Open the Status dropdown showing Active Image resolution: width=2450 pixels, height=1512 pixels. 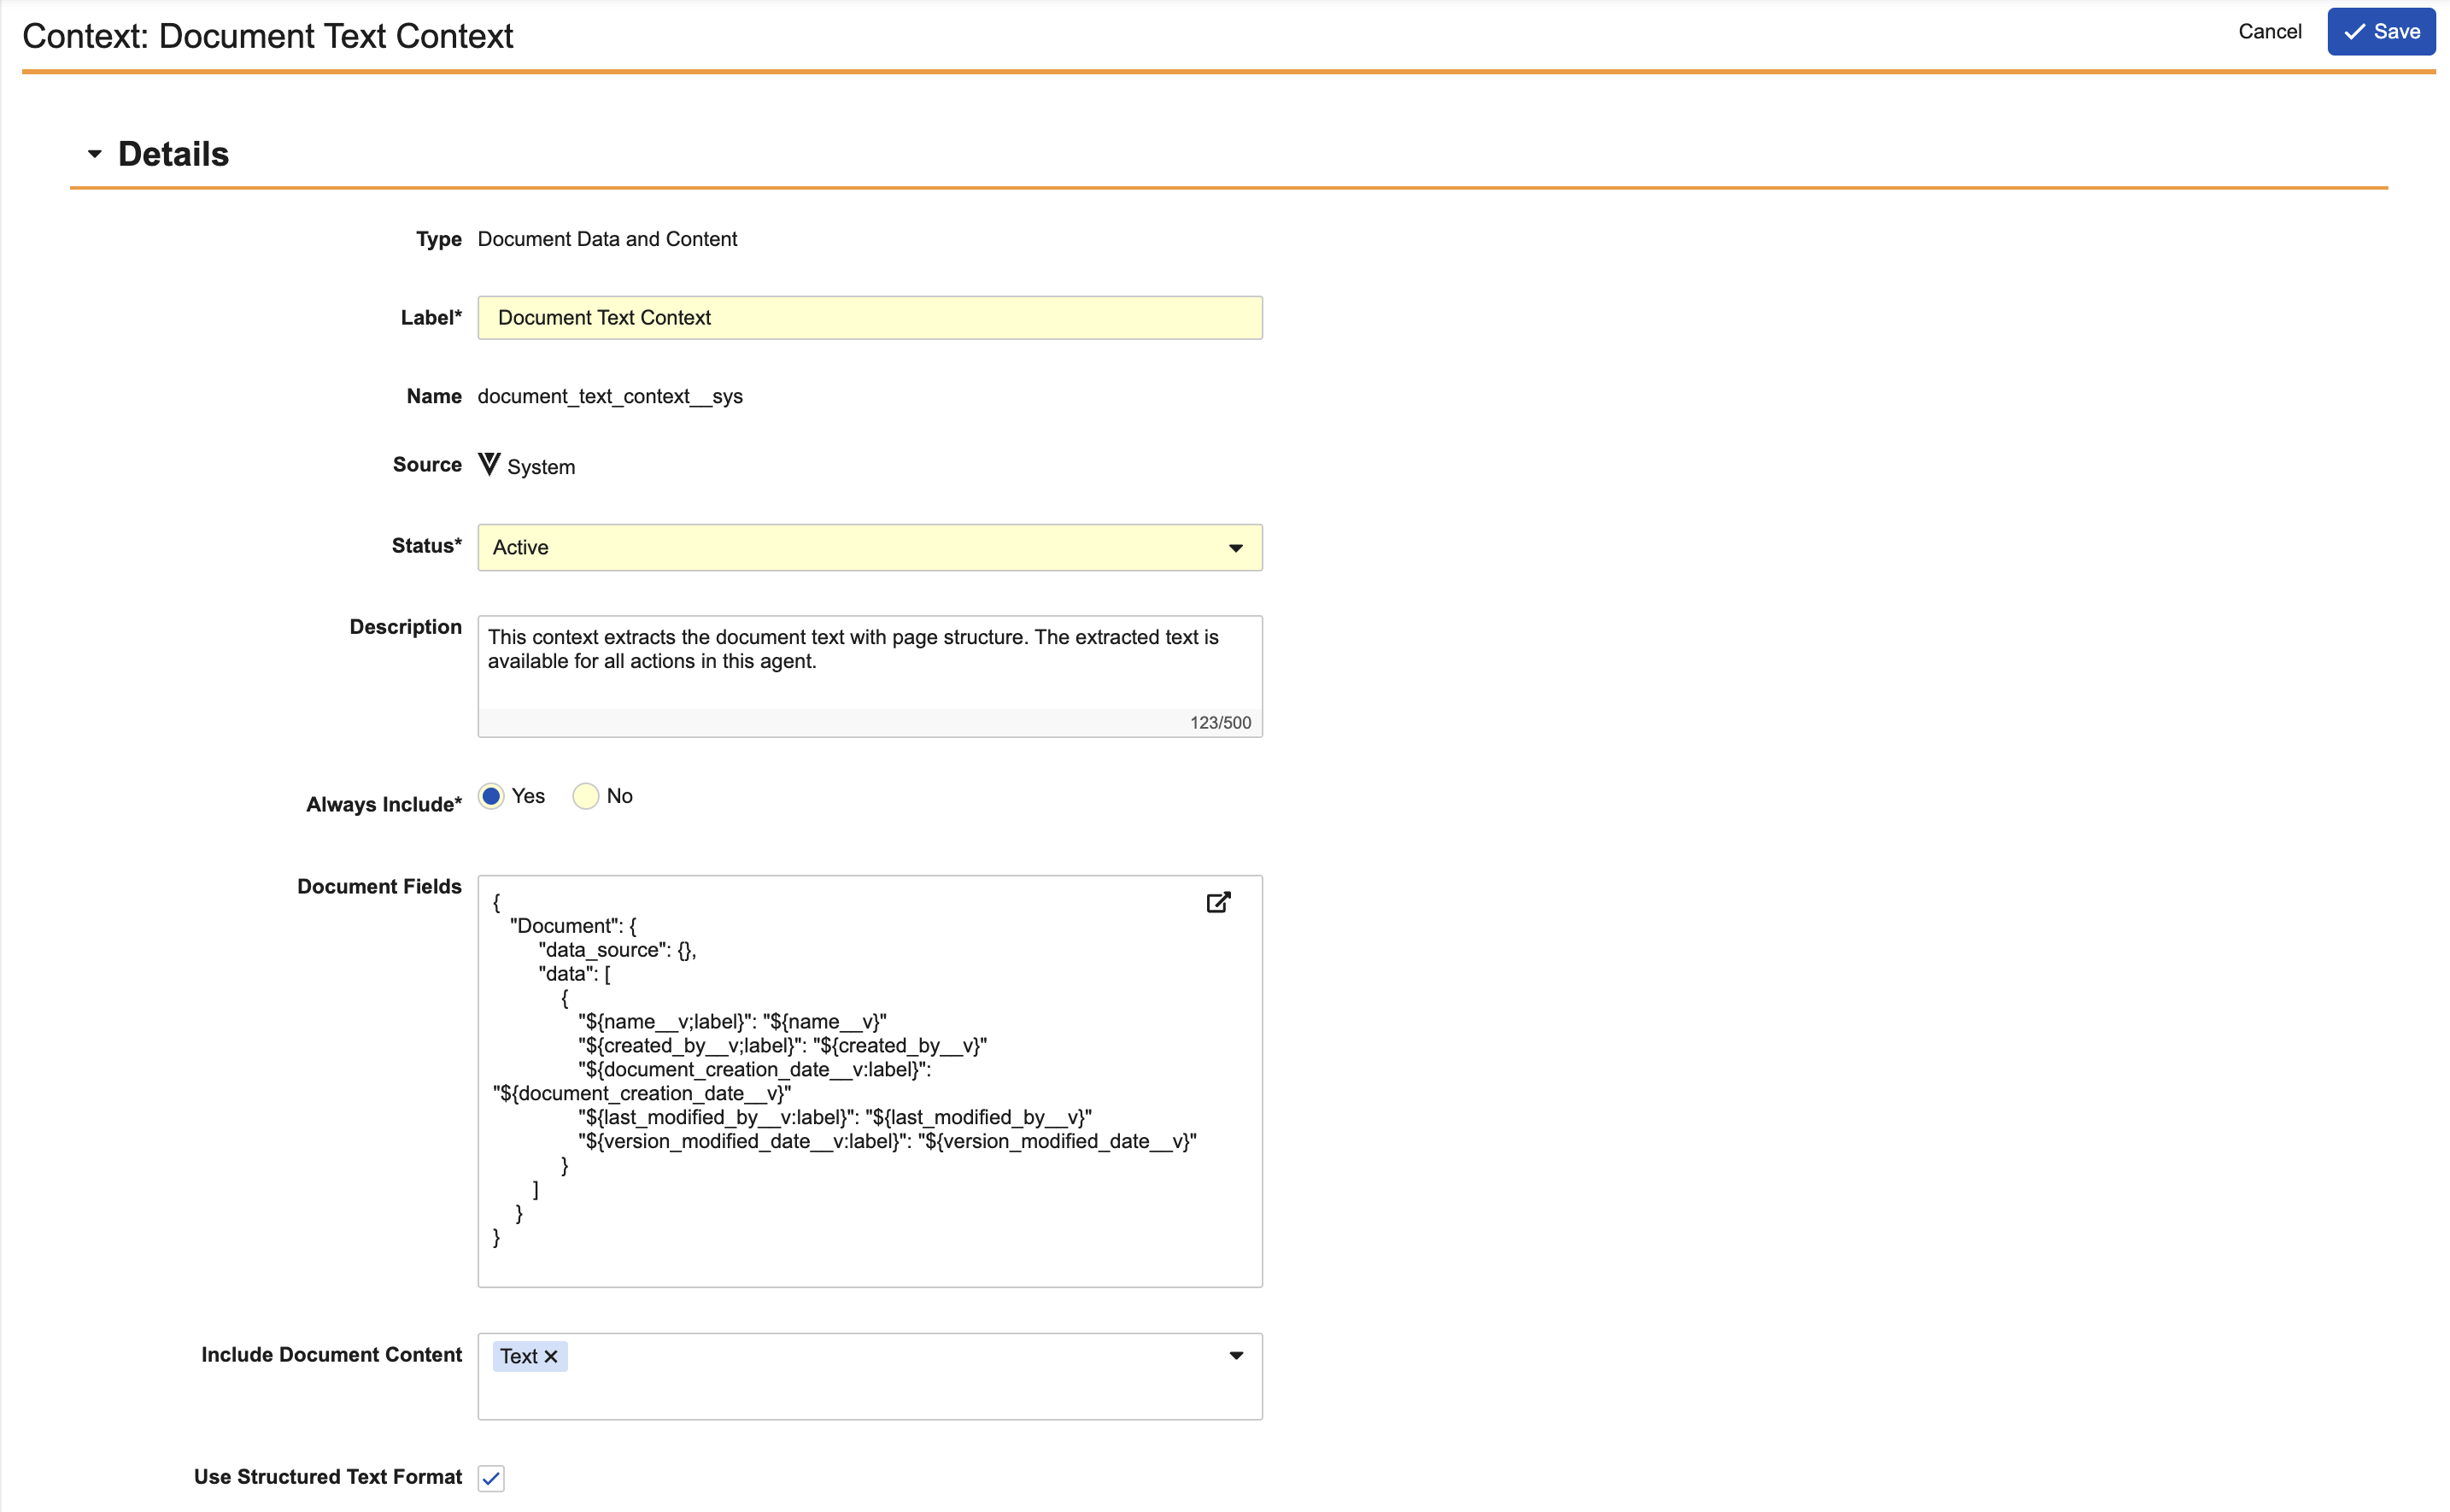click(x=869, y=547)
